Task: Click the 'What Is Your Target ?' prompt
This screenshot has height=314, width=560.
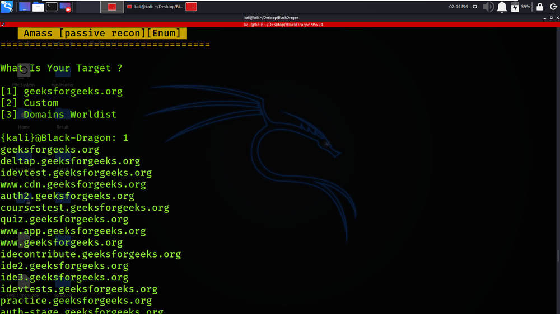Action: tap(62, 68)
